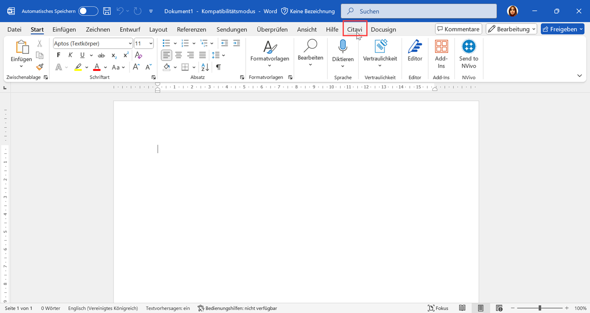The width and height of the screenshot is (590, 313).
Task: Click the Freigeben share button
Action: coord(562,29)
